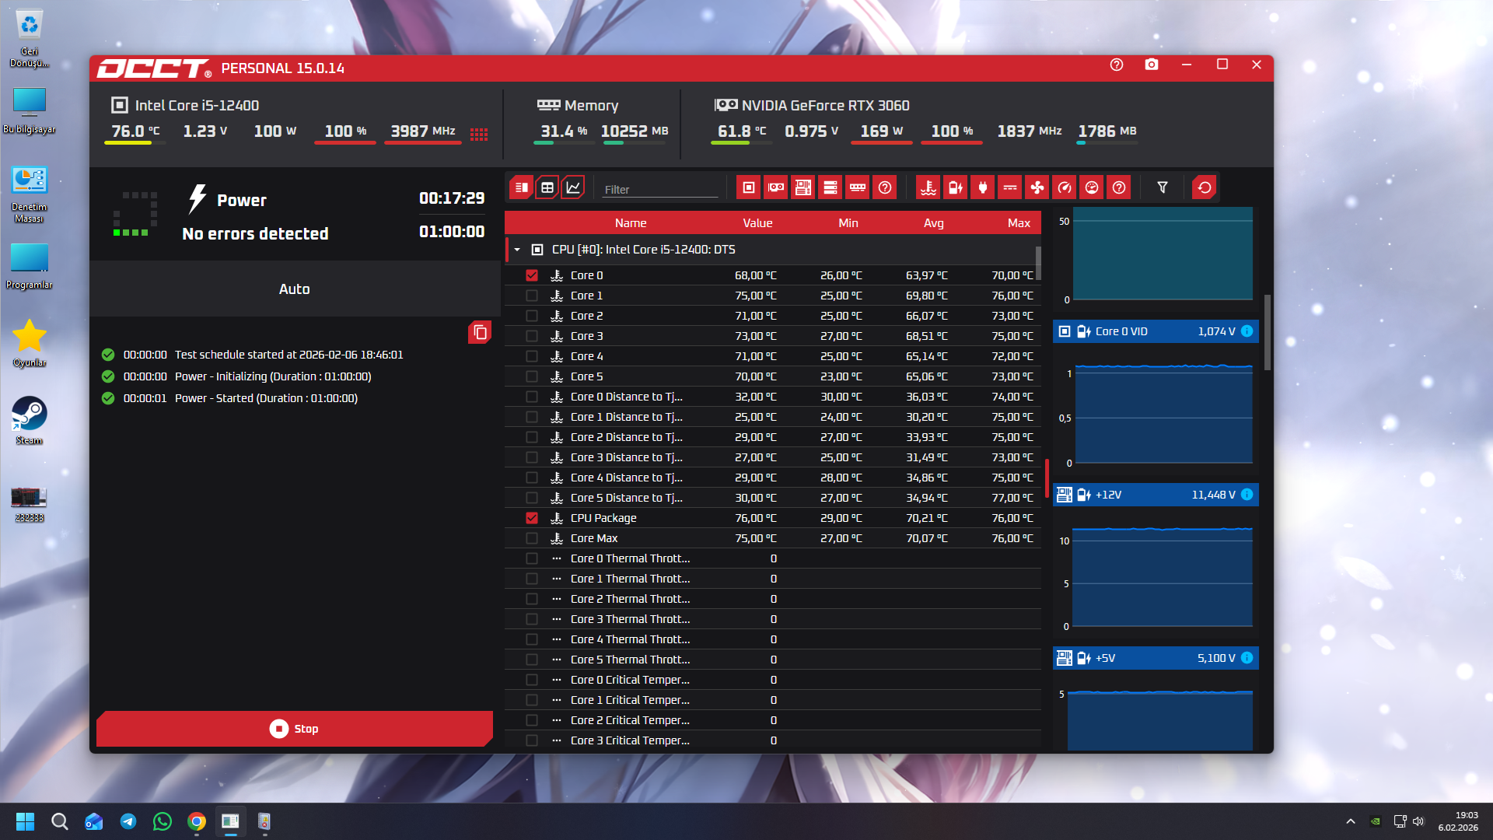The image size is (1493, 840).
Task: Uncheck the Core 0 checkbox
Action: pos(532,275)
